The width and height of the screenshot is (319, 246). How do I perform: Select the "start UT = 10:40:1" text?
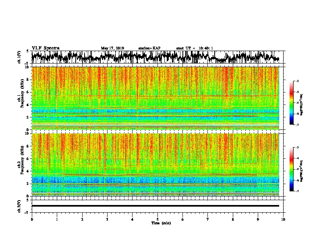point(195,48)
